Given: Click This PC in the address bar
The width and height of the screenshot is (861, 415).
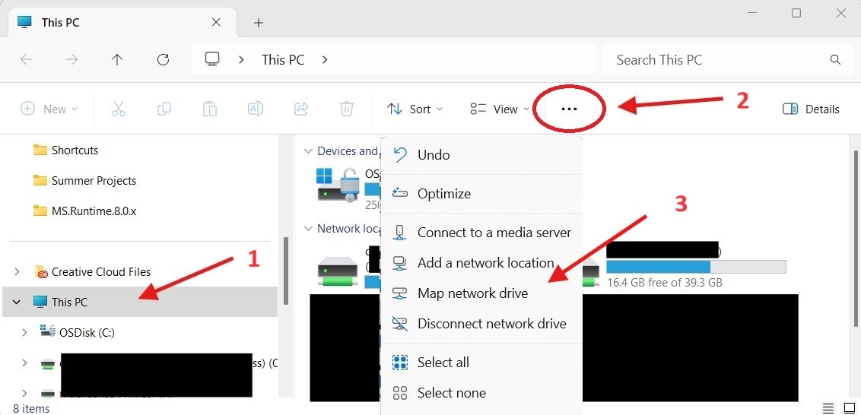Looking at the screenshot, I should [283, 59].
